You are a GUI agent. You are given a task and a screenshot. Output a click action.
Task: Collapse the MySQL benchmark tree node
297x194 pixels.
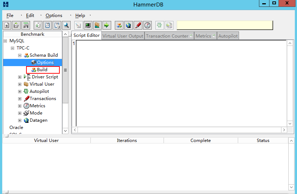coord(5,41)
